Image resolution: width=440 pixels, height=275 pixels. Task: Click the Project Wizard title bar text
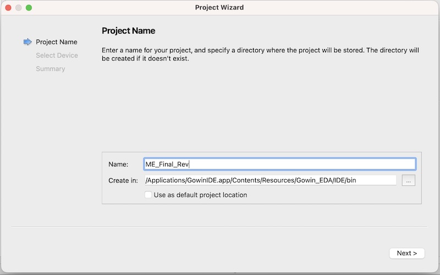pos(219,8)
